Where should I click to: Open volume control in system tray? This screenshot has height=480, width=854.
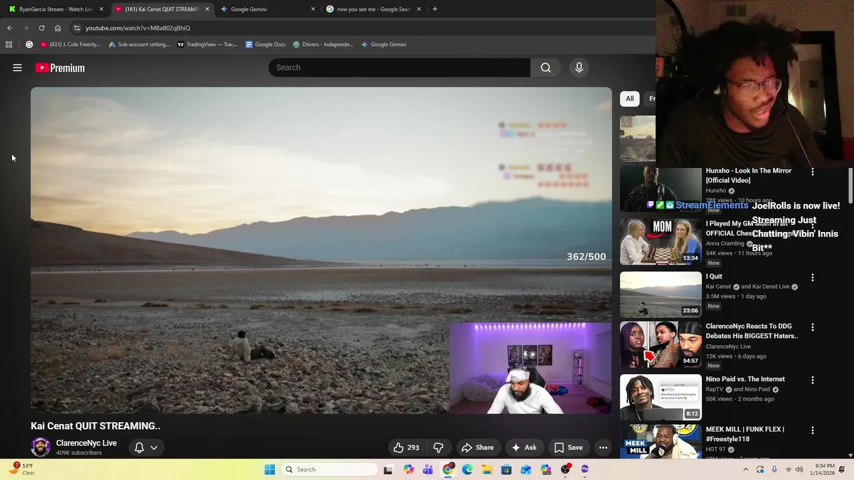tap(799, 469)
